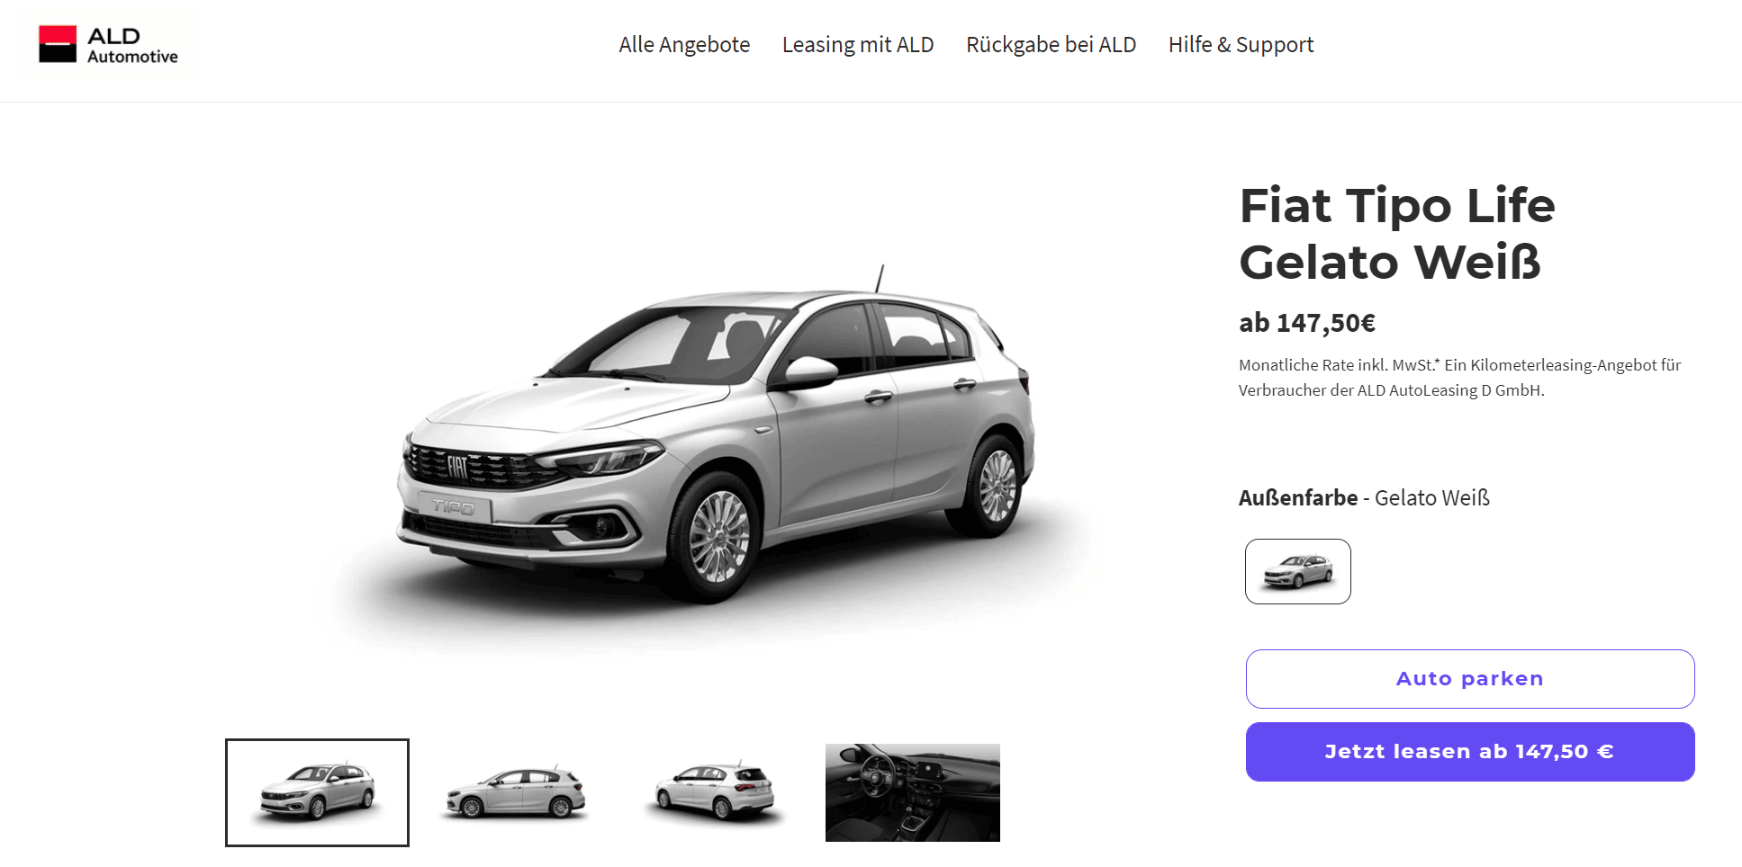Click the red-black Société Générale square emblem
1742x867 pixels.
[x=58, y=44]
